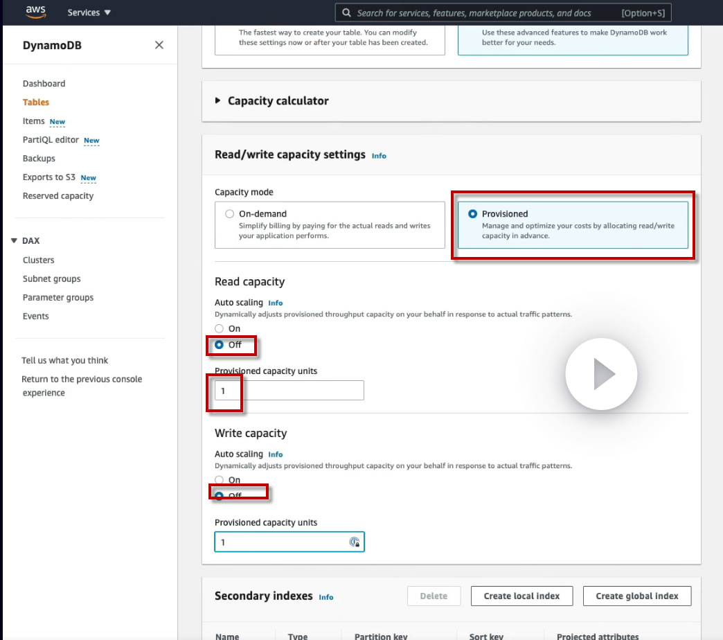Click the Read capacity heading
This screenshot has height=640, width=723.
[249, 282]
